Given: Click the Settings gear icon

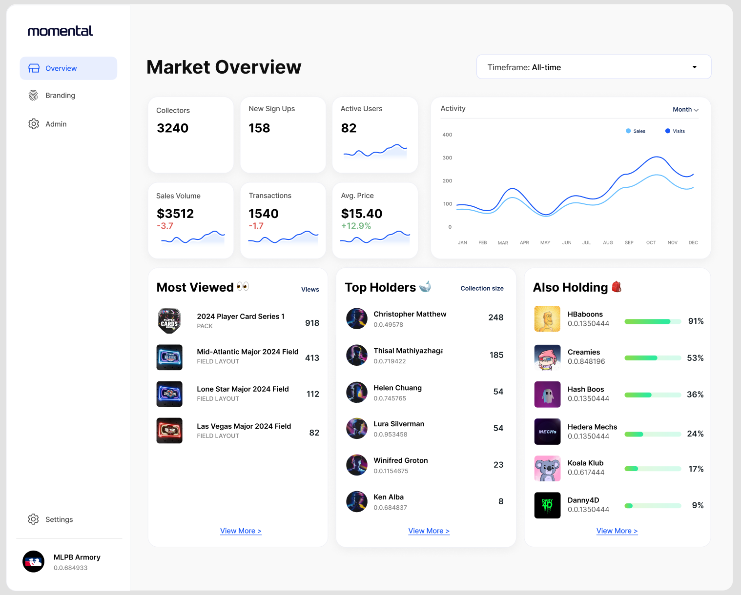Looking at the screenshot, I should coord(33,519).
